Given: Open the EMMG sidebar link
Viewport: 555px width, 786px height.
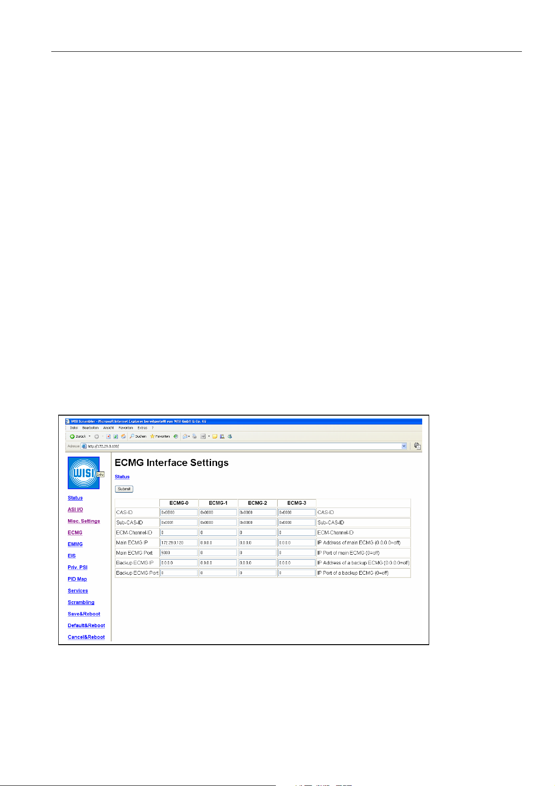Looking at the screenshot, I should tap(75, 544).
